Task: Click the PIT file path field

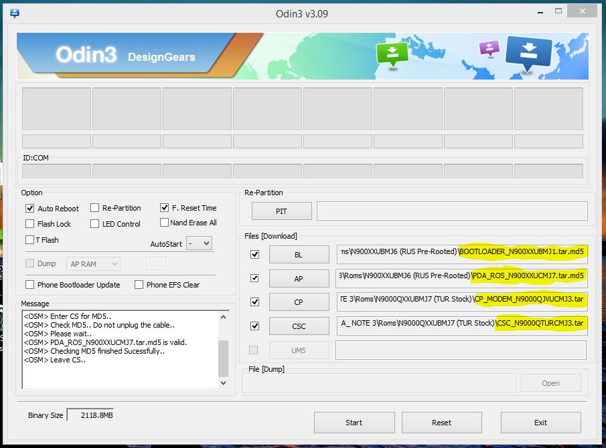Action: tap(452, 211)
